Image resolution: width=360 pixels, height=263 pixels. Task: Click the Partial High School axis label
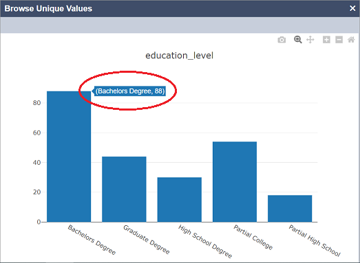pyautogui.click(x=315, y=240)
